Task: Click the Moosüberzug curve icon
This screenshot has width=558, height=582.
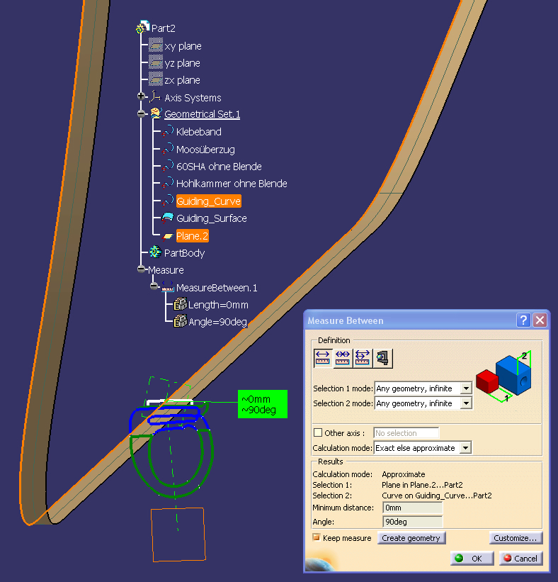Action: pos(168,149)
